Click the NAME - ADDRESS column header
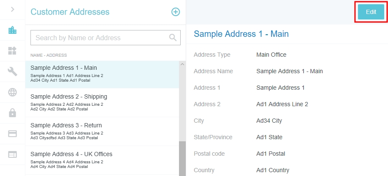The height and width of the screenshot is (176, 388). pos(49,55)
